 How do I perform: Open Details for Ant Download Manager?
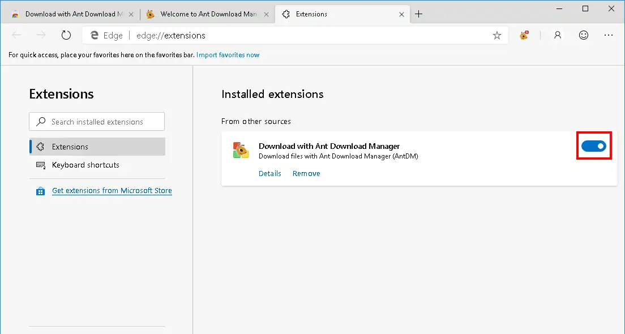pyautogui.click(x=270, y=173)
